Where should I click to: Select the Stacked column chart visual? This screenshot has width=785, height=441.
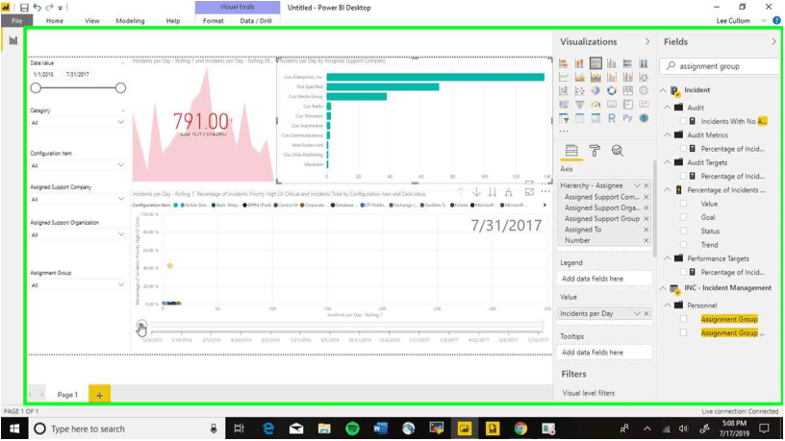point(580,63)
